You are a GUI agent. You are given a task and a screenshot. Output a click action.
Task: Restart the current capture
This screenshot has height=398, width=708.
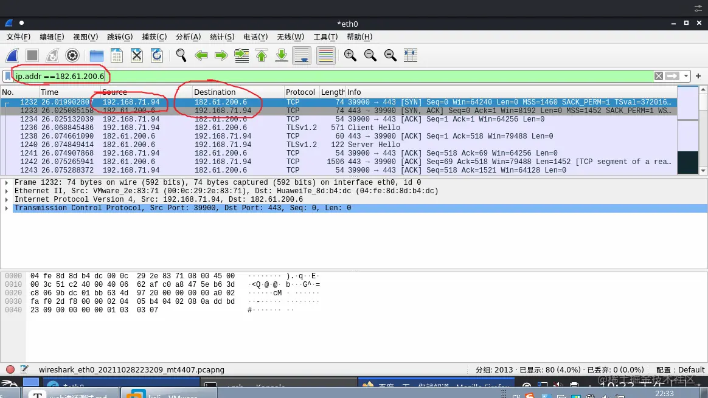coord(52,55)
